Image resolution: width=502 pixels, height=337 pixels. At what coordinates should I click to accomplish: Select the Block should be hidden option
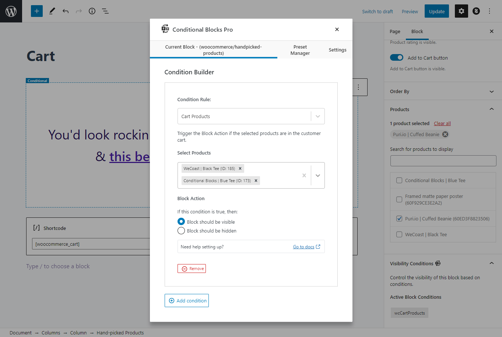(x=181, y=231)
